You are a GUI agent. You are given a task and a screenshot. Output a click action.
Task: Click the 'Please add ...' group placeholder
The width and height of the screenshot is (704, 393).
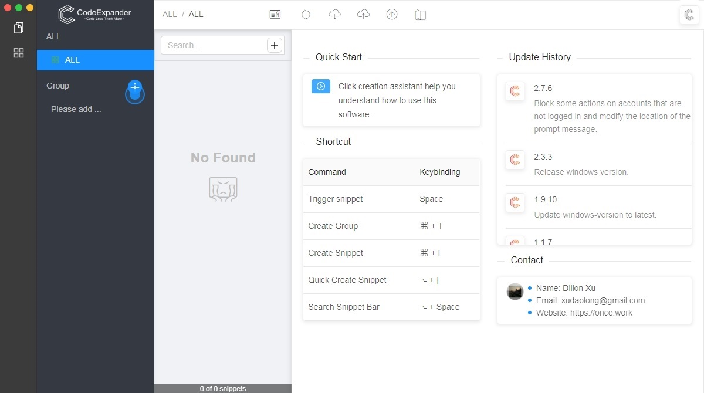coord(76,109)
